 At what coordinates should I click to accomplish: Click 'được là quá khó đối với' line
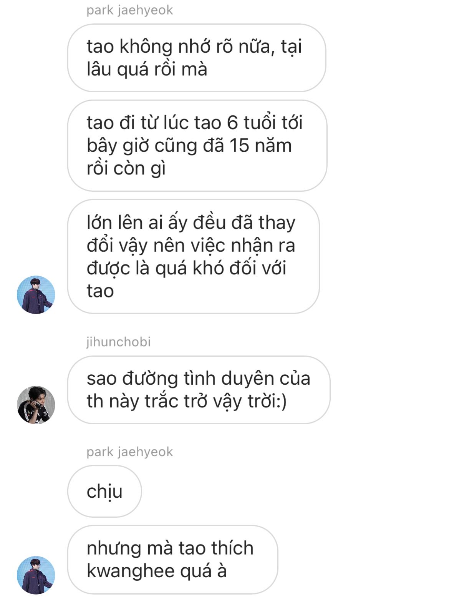[186, 268]
